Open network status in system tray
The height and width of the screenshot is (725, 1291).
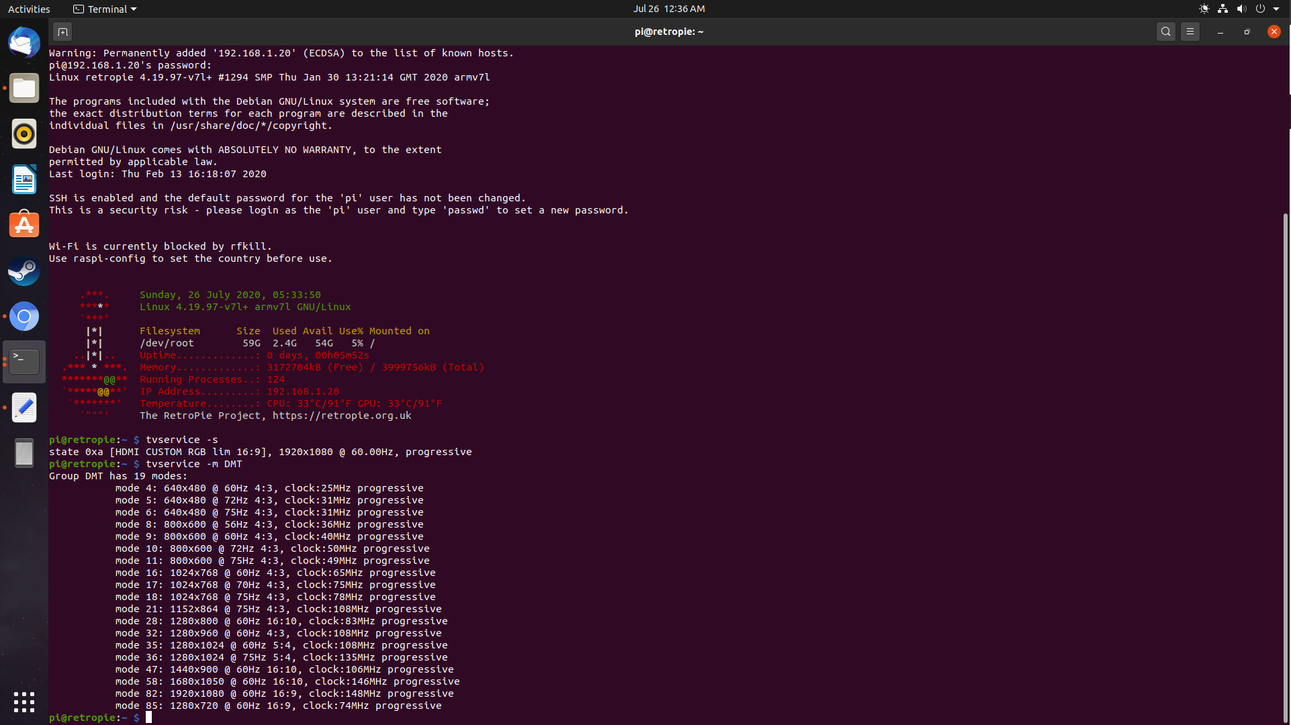click(1222, 9)
